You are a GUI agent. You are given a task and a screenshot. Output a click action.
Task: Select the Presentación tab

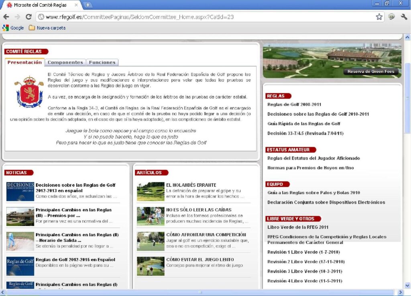(x=24, y=62)
